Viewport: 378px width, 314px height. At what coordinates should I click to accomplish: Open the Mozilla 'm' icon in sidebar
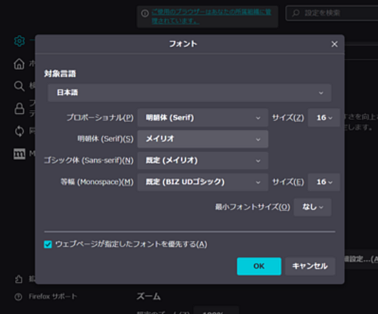(x=19, y=154)
